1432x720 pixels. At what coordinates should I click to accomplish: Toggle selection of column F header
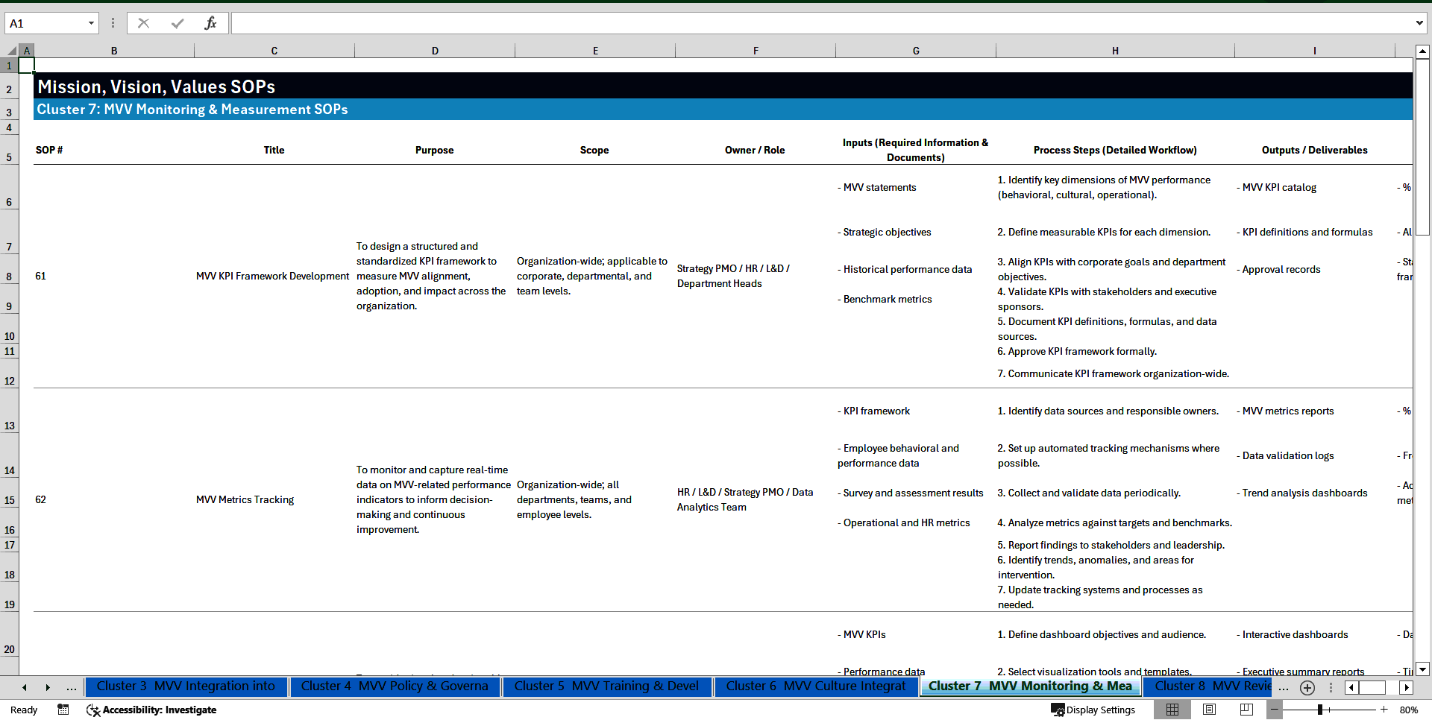(756, 50)
